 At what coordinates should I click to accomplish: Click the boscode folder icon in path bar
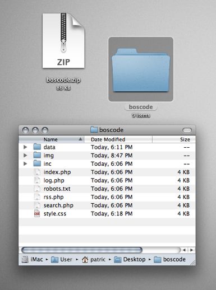coord(158,260)
